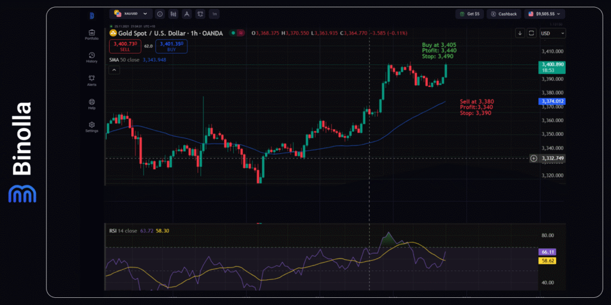Select the 1m timeframe button
This screenshot has height=305, width=611.
point(214,14)
